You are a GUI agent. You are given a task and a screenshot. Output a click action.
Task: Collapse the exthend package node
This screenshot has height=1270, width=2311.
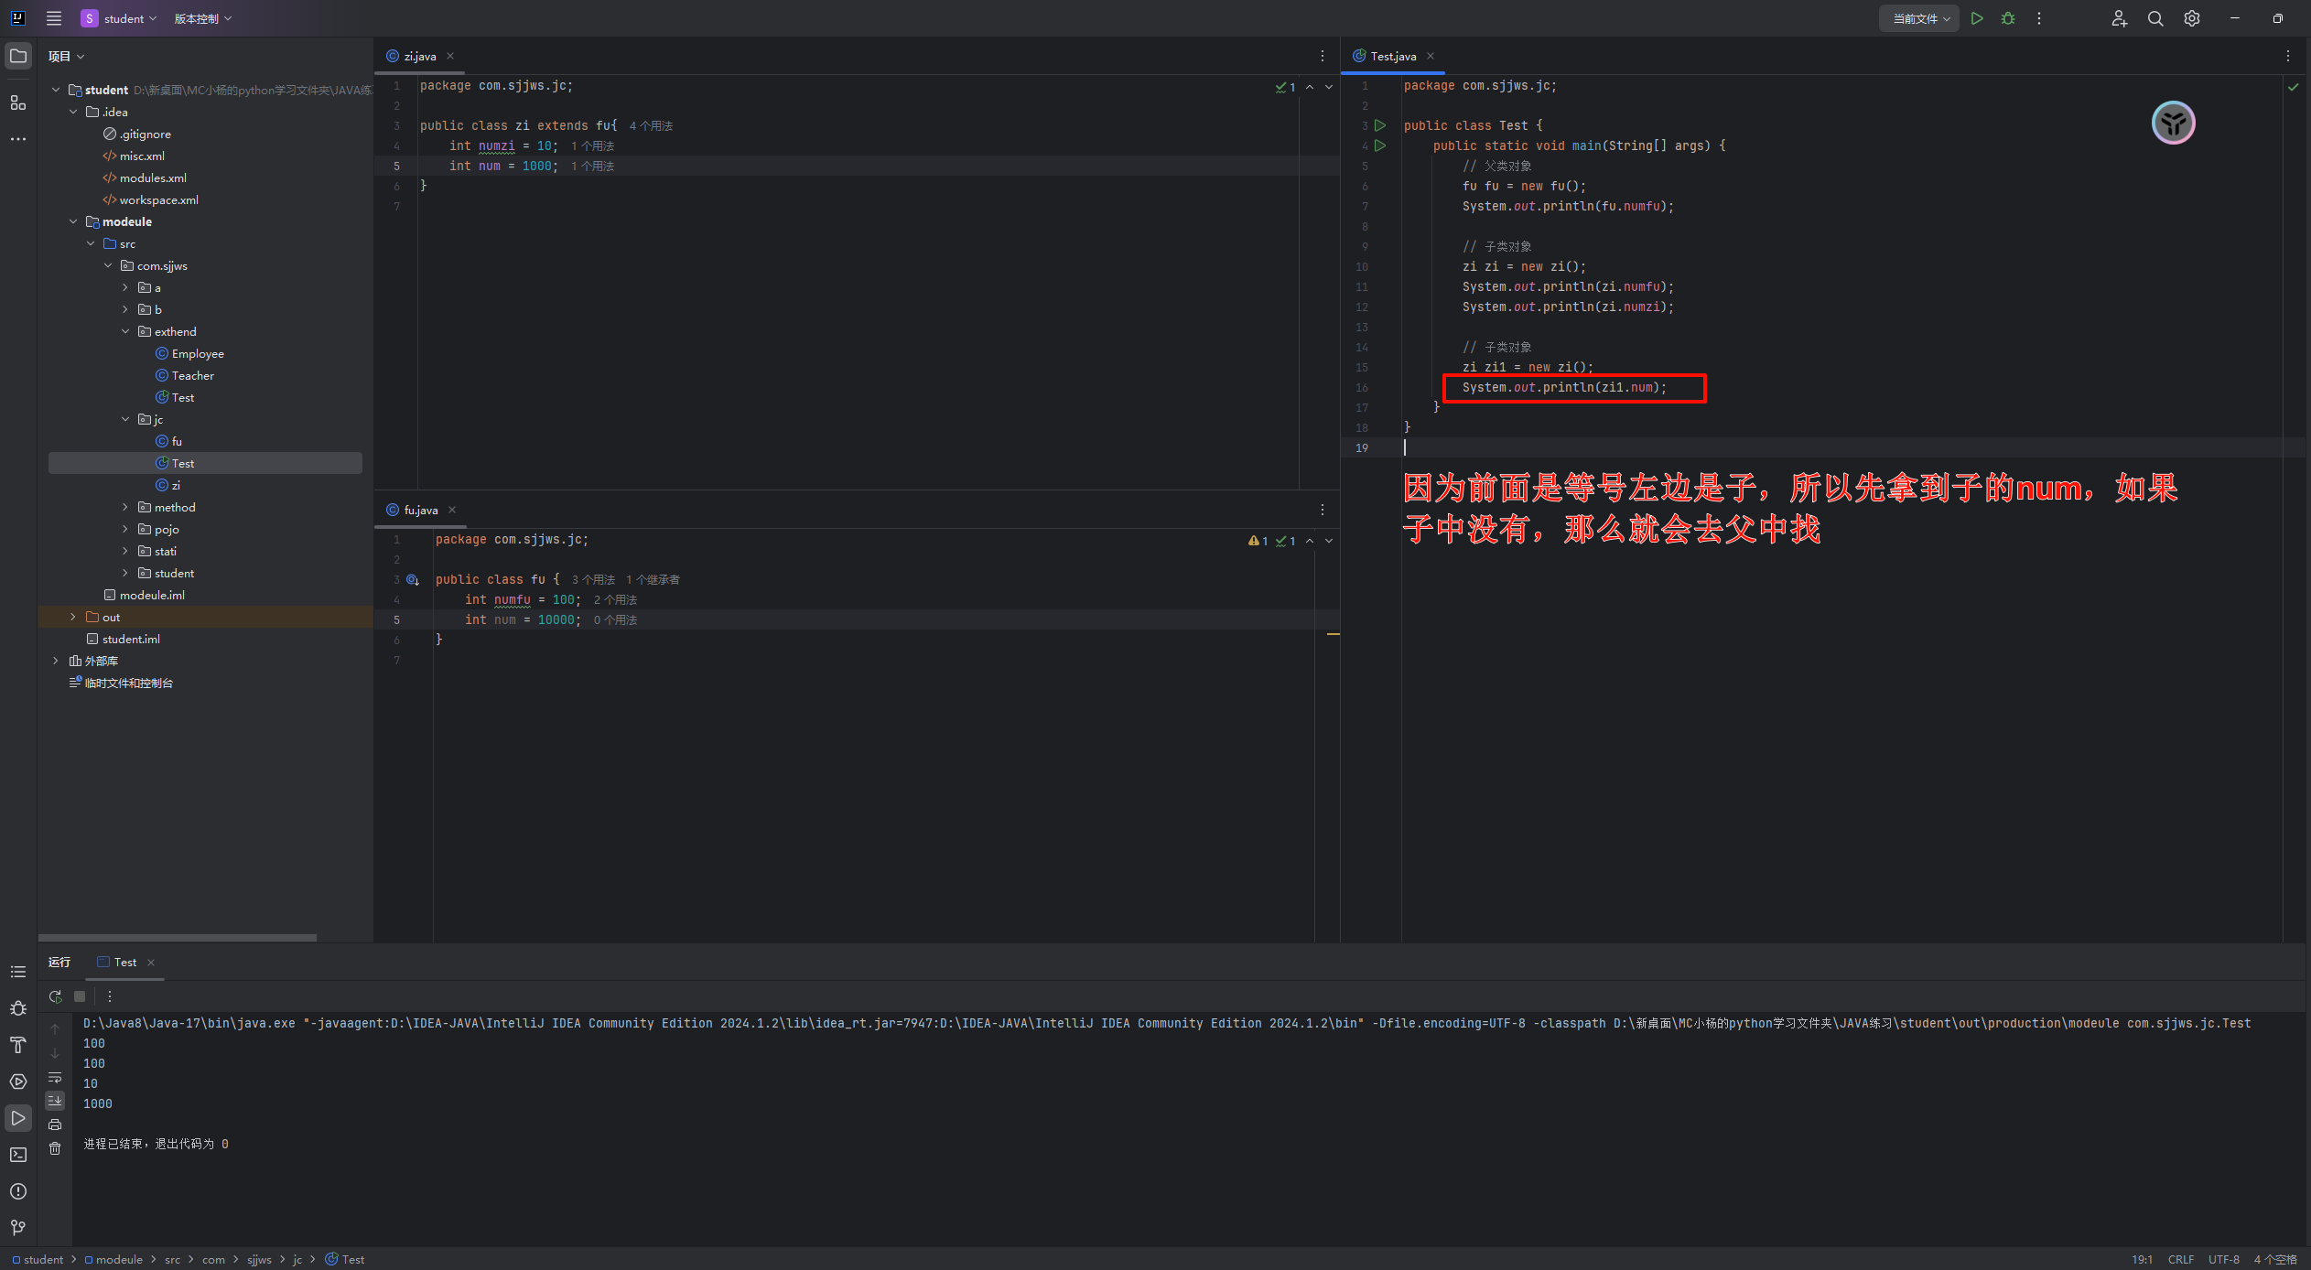pyautogui.click(x=125, y=331)
